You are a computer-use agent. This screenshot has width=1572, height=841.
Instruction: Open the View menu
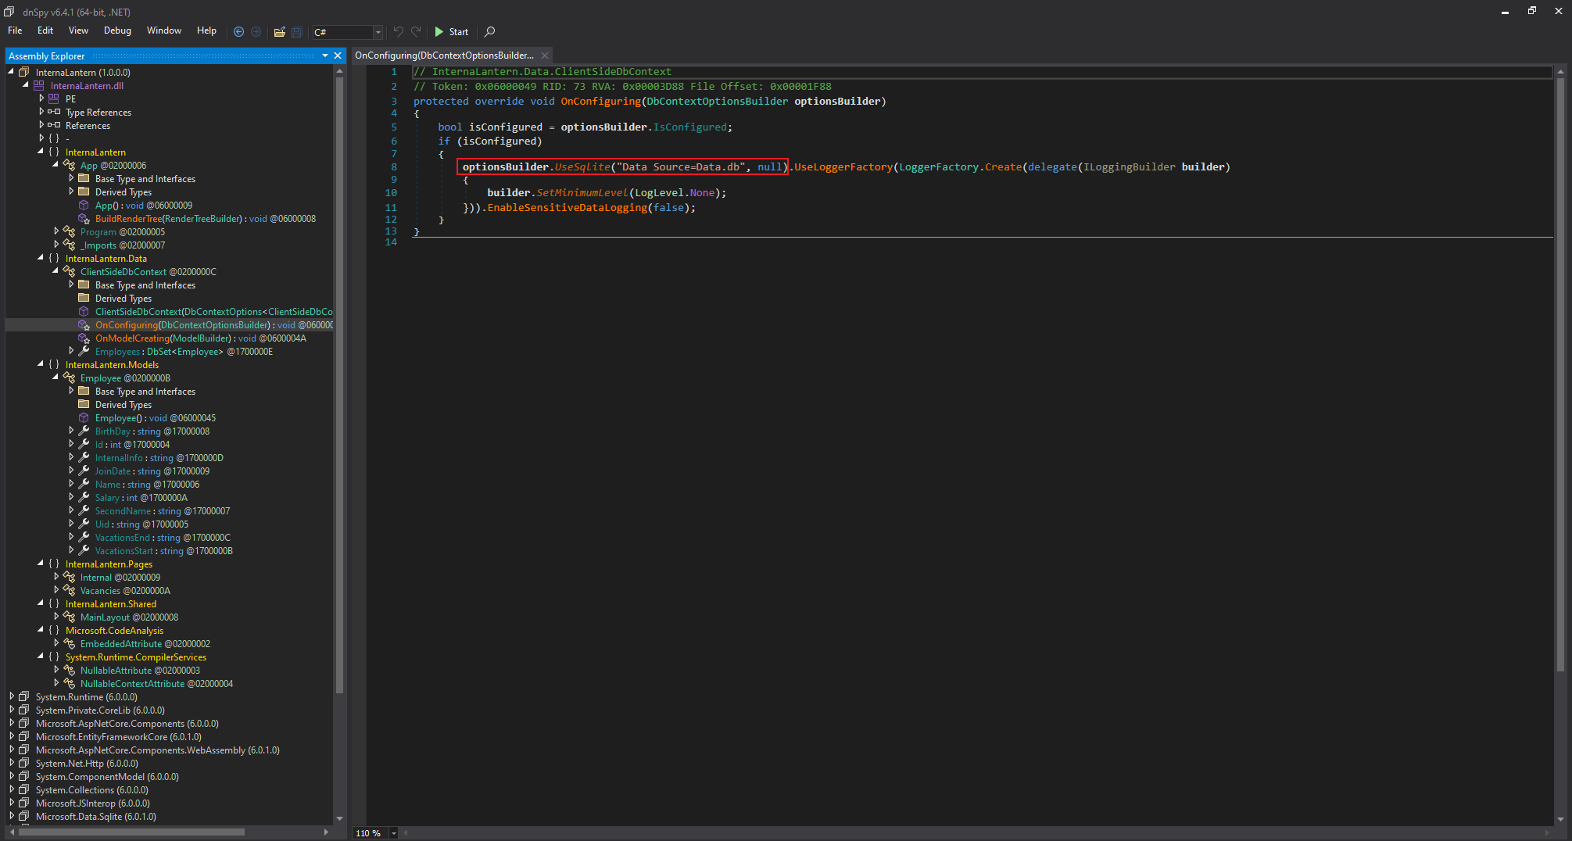click(x=78, y=30)
